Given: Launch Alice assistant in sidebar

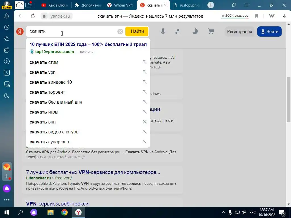Looking at the screenshot, I should click(x=7, y=188).
